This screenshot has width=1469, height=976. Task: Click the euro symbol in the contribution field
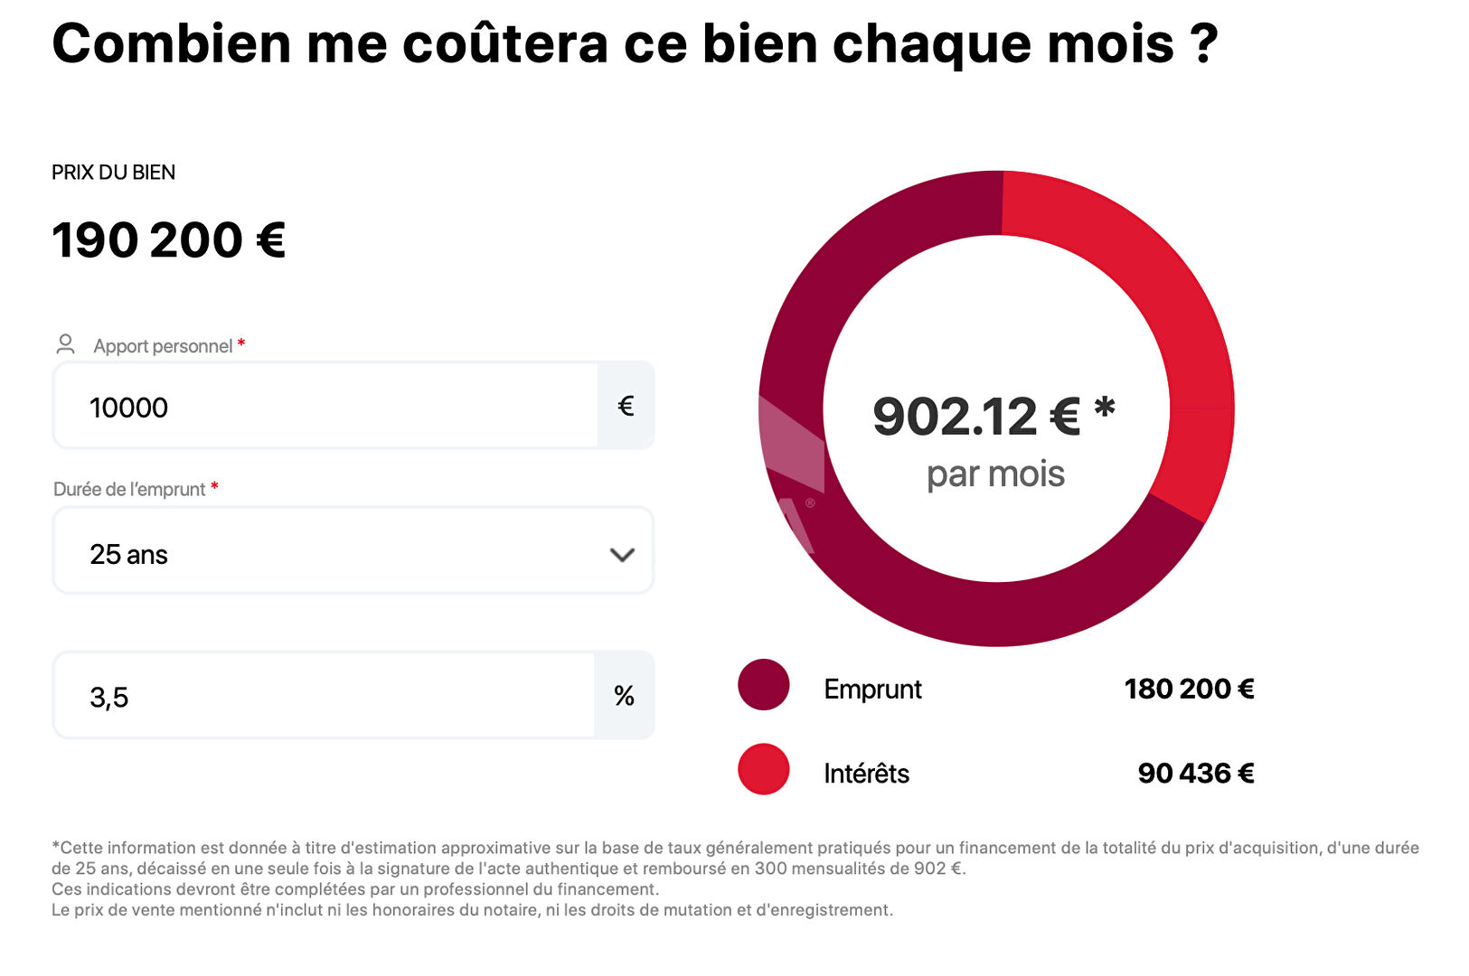coord(626,406)
